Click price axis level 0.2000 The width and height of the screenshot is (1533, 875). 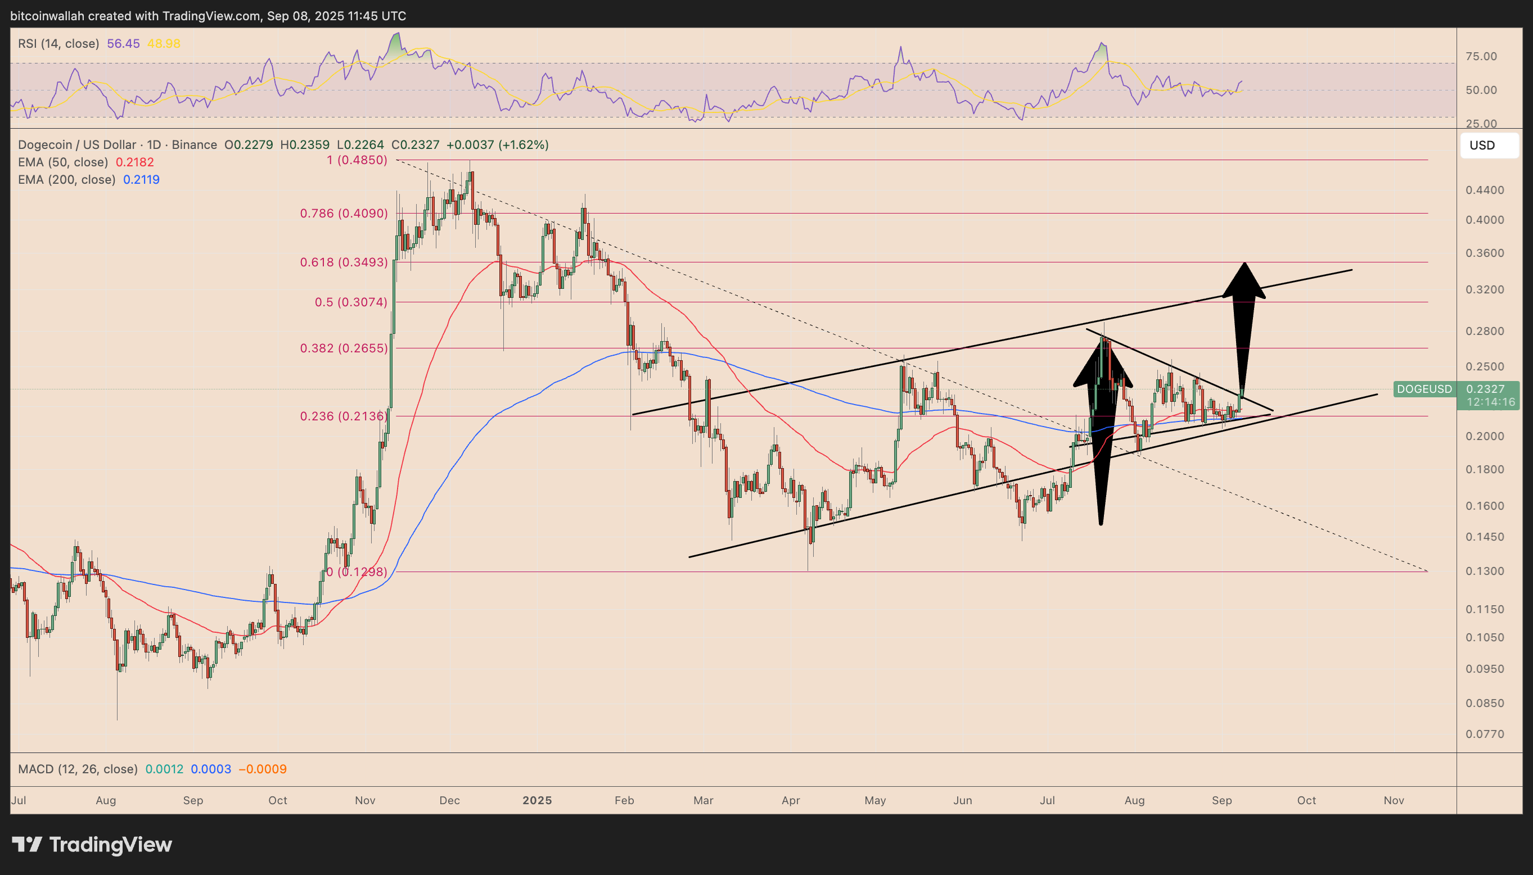pos(1485,436)
